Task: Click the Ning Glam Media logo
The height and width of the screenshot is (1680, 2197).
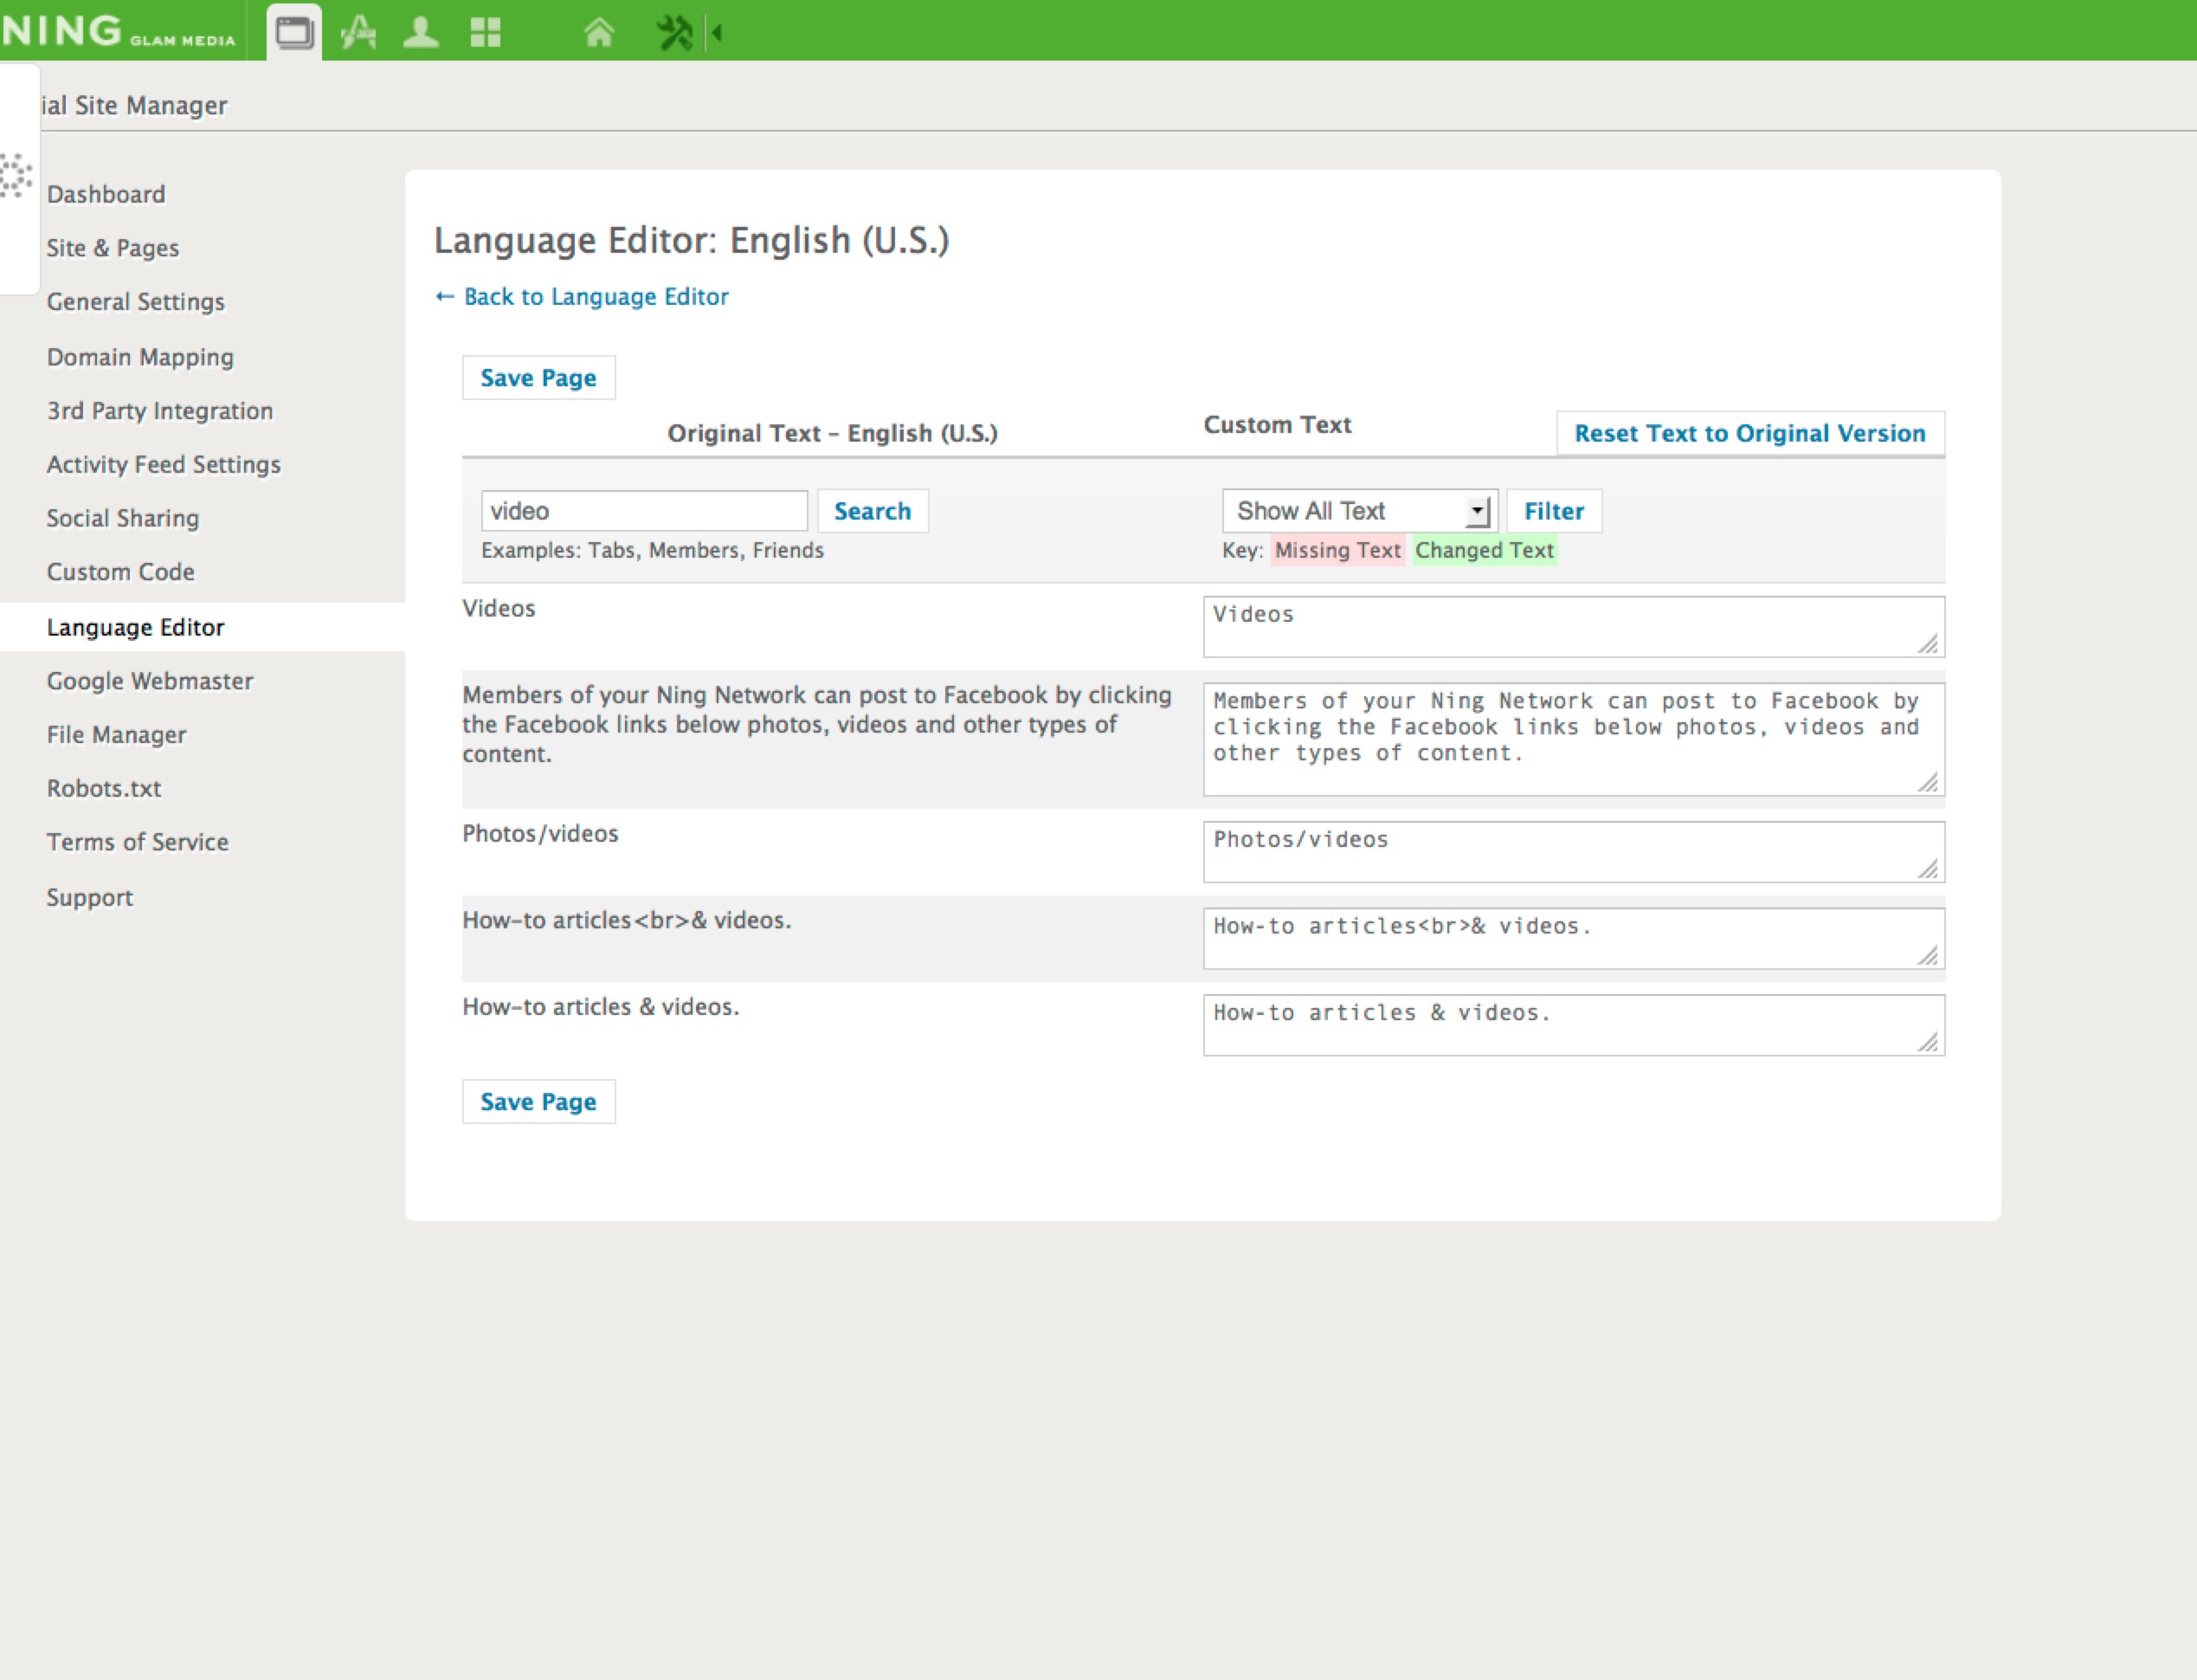Action: tap(118, 31)
